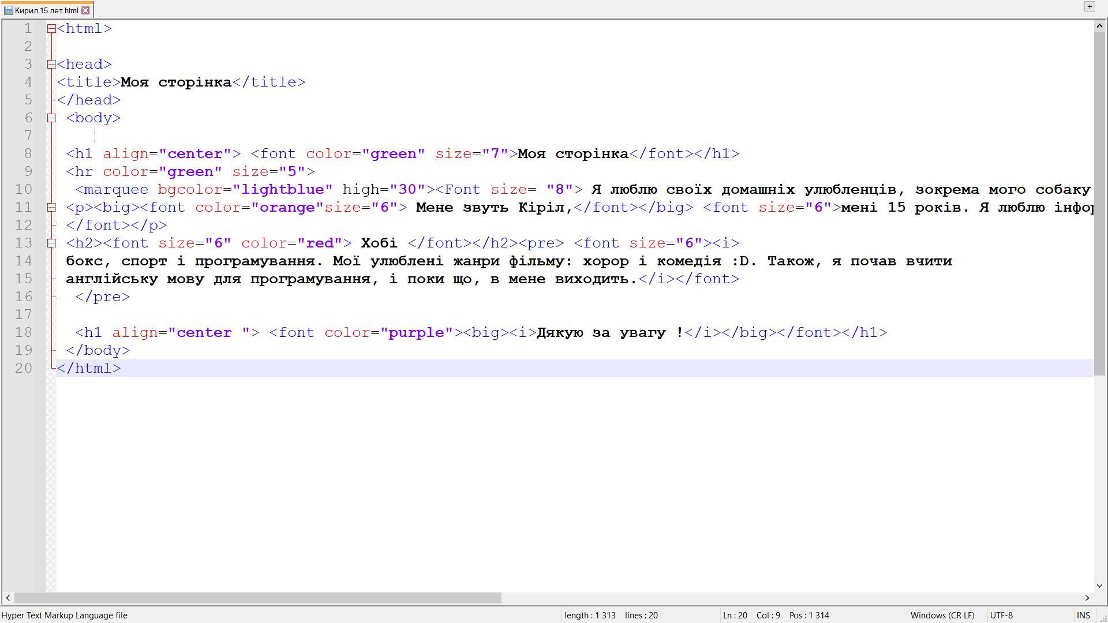
Task: Fold the h2 Хобі block on line 13
Action: click(x=51, y=243)
